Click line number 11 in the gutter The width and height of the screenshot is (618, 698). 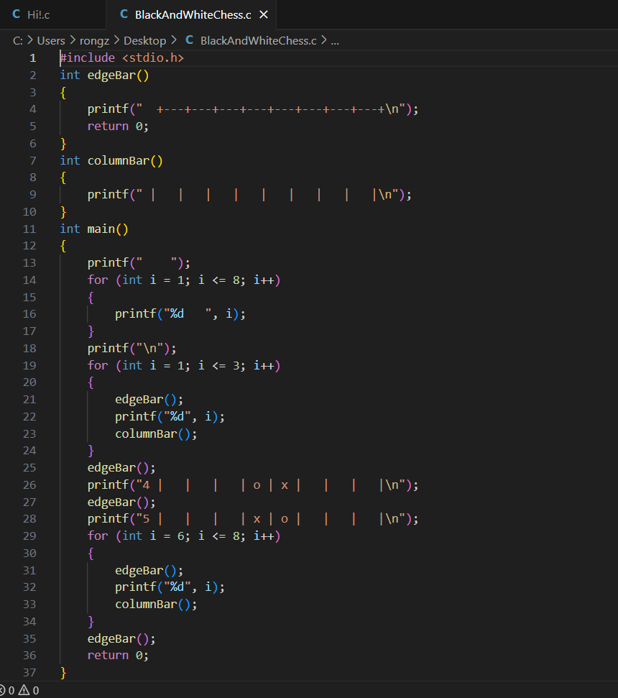(x=29, y=229)
